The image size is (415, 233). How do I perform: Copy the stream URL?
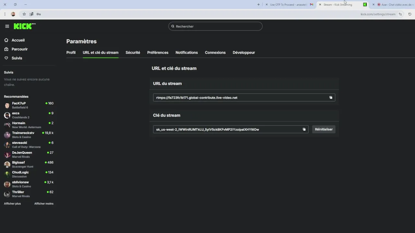click(x=331, y=97)
